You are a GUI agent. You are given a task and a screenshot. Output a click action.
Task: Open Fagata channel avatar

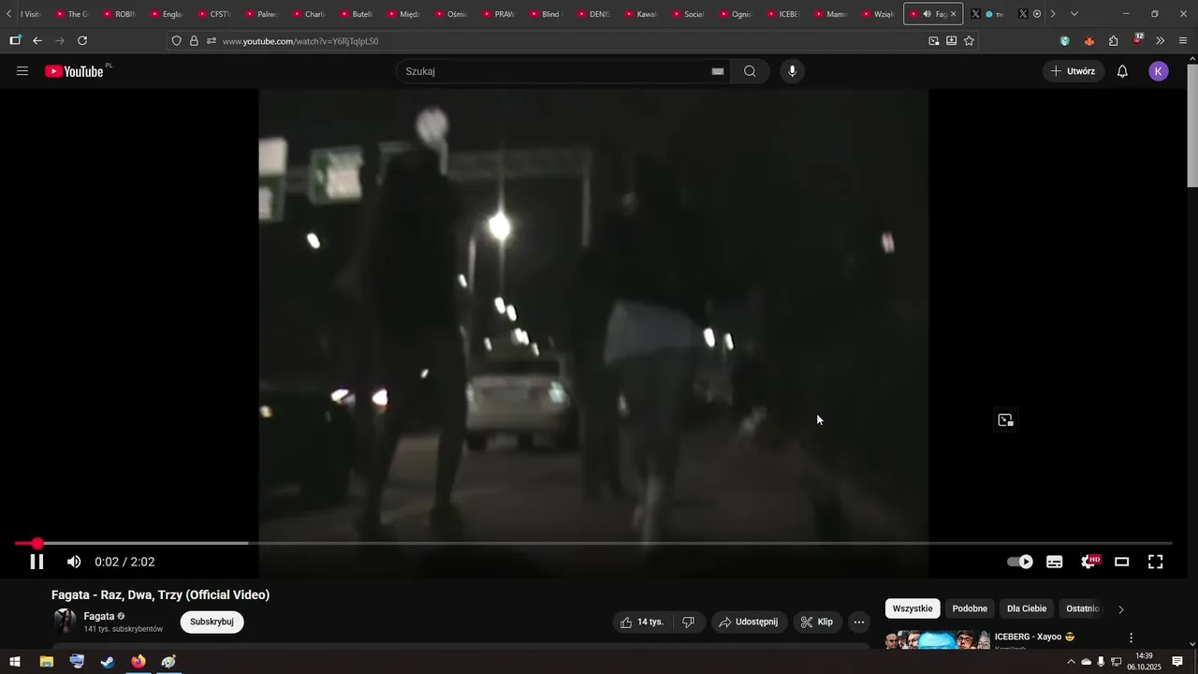click(65, 622)
